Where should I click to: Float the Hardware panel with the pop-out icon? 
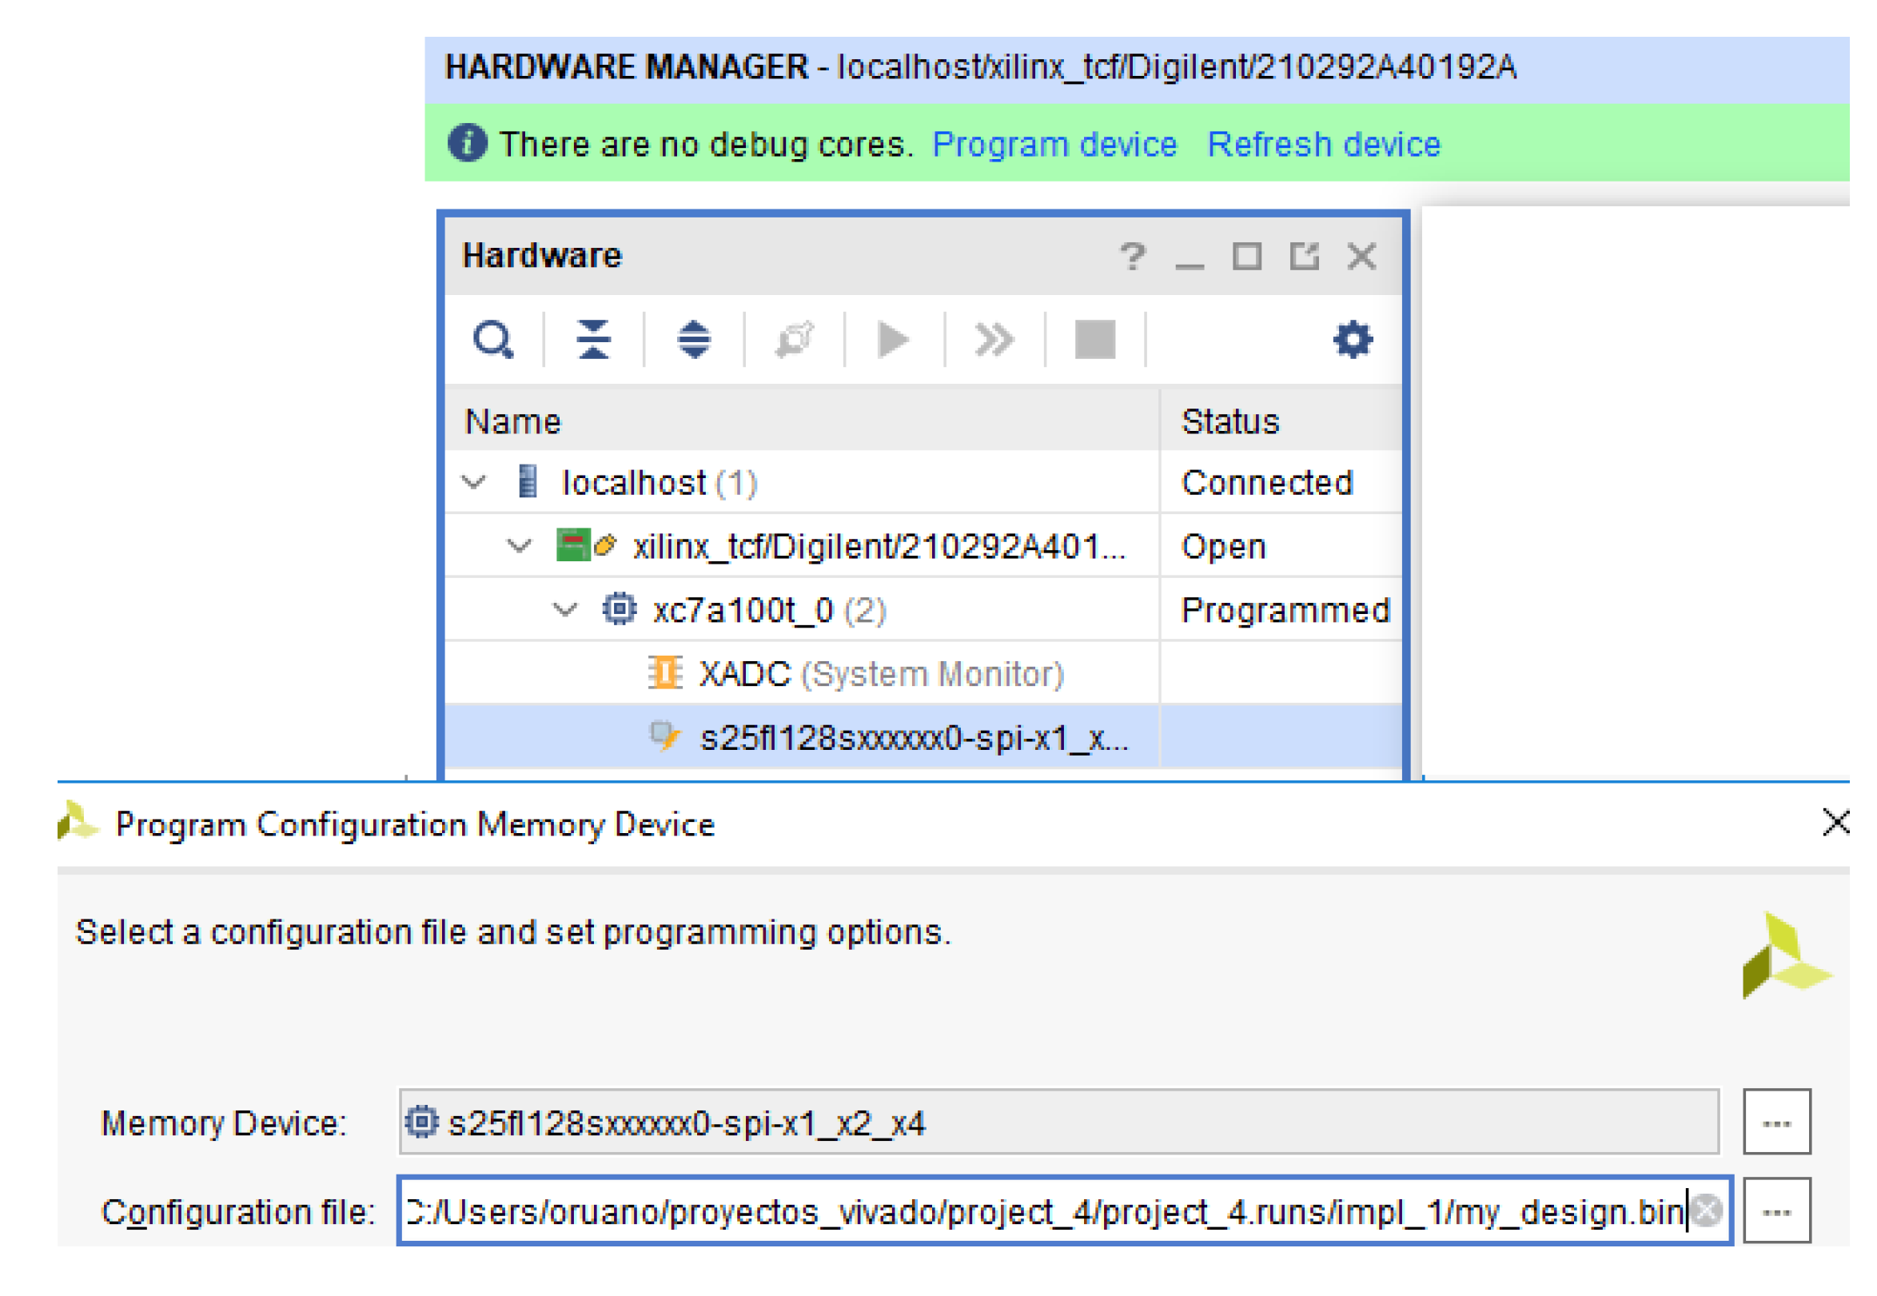tap(1304, 257)
